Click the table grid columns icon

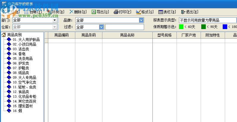(160, 12)
